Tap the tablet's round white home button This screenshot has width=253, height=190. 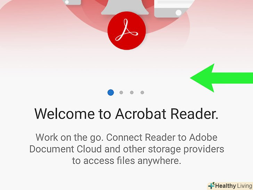(x=179, y=13)
